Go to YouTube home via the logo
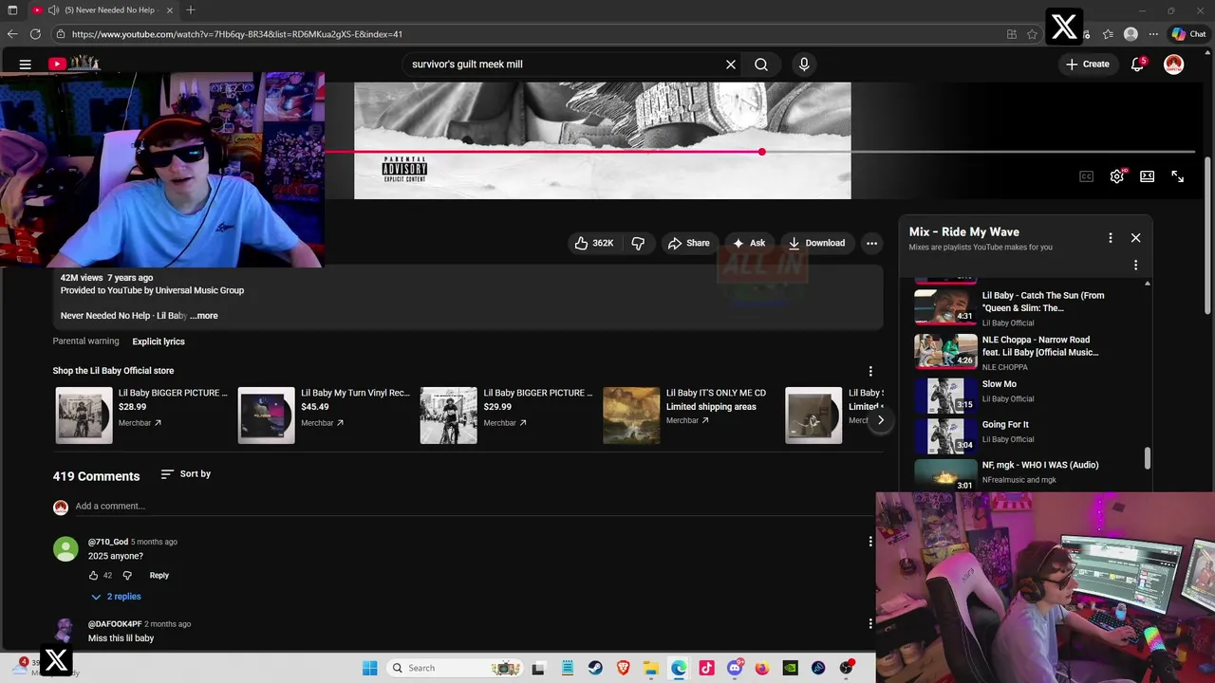Viewport: 1215px width, 683px height. (x=74, y=64)
